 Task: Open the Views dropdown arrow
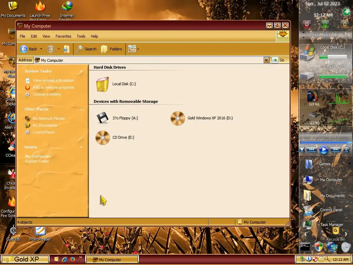click(138, 49)
